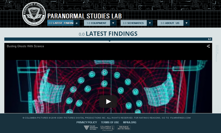Expand the Schematics dropdown arrow

(x=150, y=23)
